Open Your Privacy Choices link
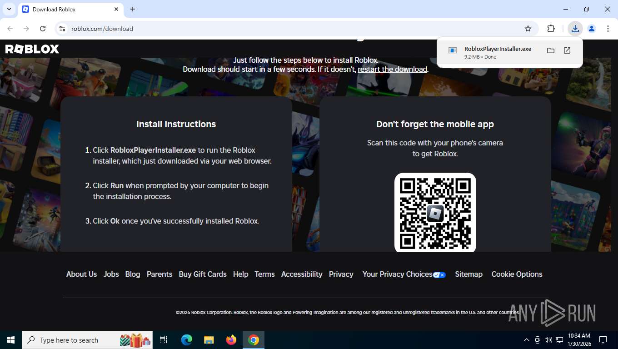The width and height of the screenshot is (618, 349). coord(398,274)
